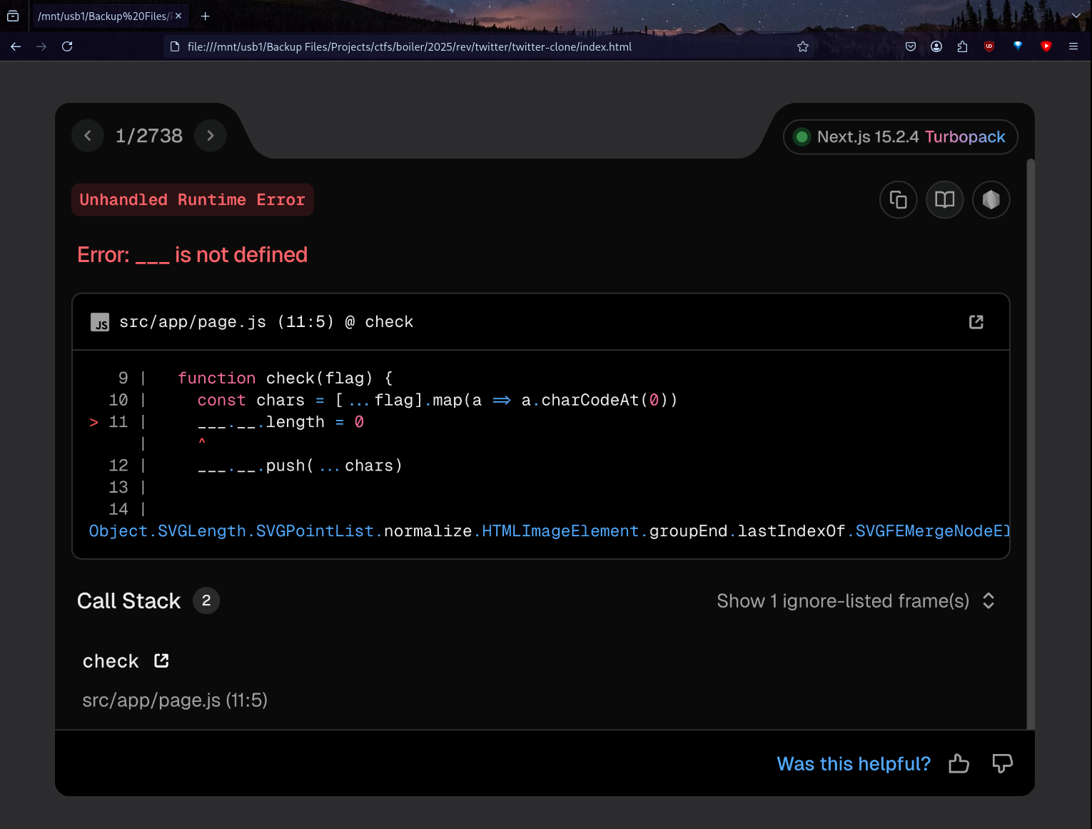The height and width of the screenshot is (829, 1092).
Task: Click the Next.js 15.2.4 Turbopack badge
Action: point(901,137)
